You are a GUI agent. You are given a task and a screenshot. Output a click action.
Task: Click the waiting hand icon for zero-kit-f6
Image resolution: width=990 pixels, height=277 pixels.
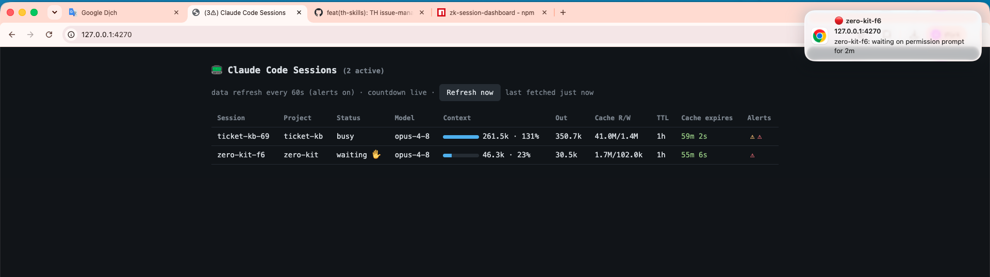[x=376, y=154]
